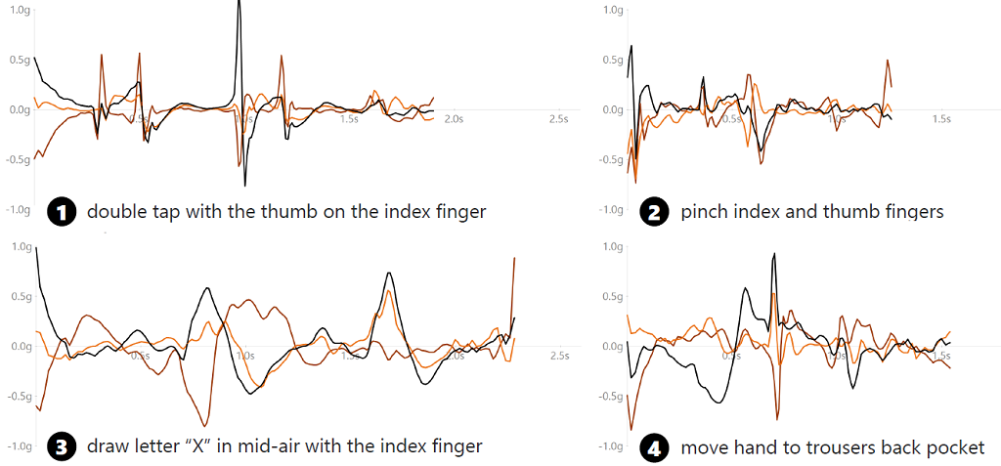Click the 1.5s tick in the double tap chart
Screen dimensions: 1001x466
pyautogui.click(x=348, y=118)
